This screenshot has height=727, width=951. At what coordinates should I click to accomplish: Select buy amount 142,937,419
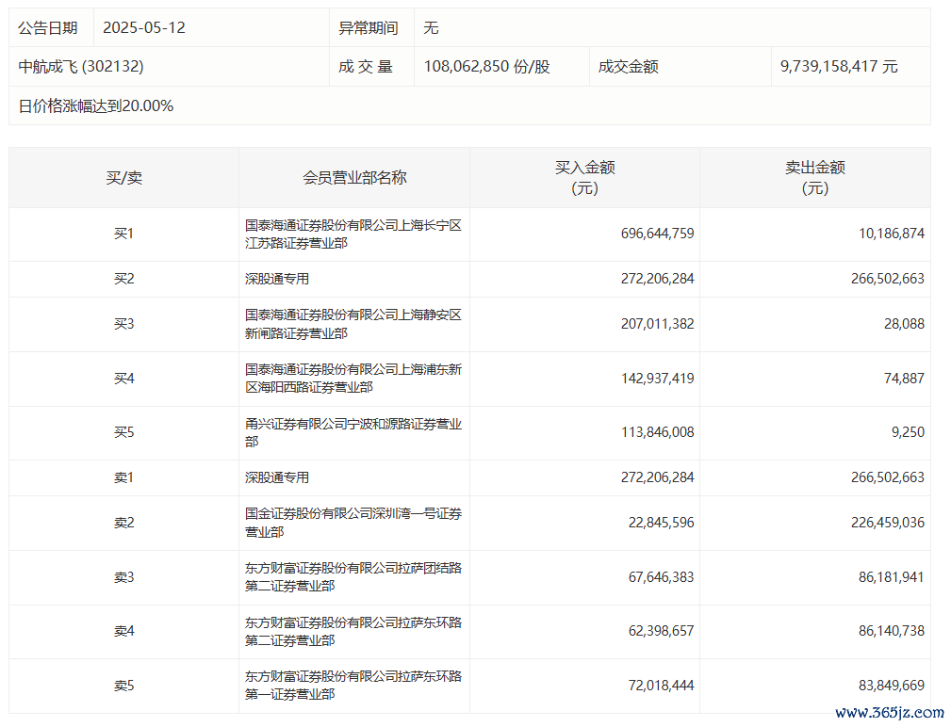658,379
